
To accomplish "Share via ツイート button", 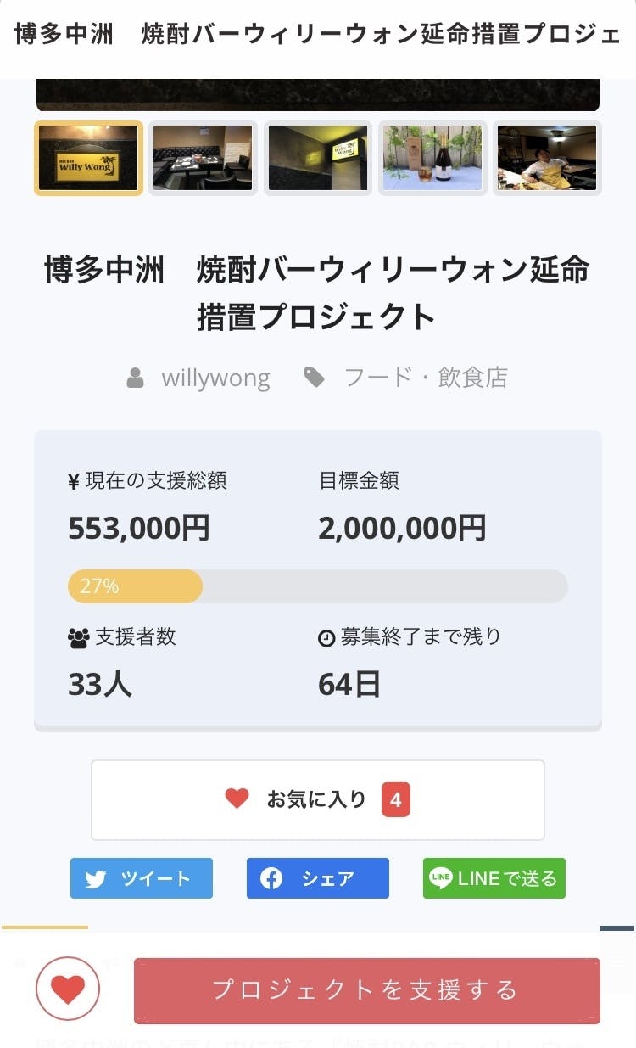I will pos(142,878).
